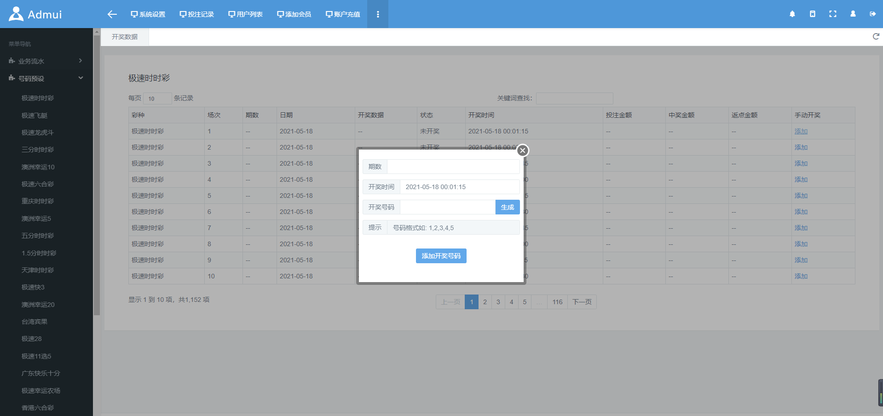Refresh the page using reload icon

click(x=876, y=37)
